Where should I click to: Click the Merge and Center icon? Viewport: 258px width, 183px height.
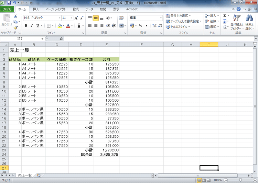pos(121,25)
